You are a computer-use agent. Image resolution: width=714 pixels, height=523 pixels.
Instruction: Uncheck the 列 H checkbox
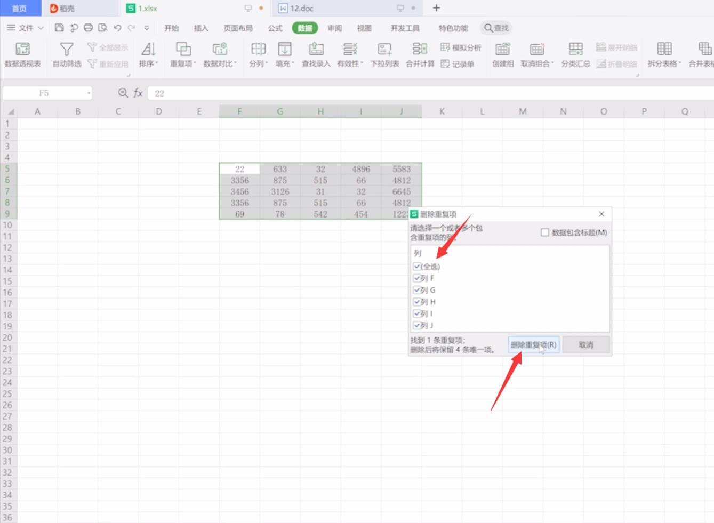pos(417,302)
